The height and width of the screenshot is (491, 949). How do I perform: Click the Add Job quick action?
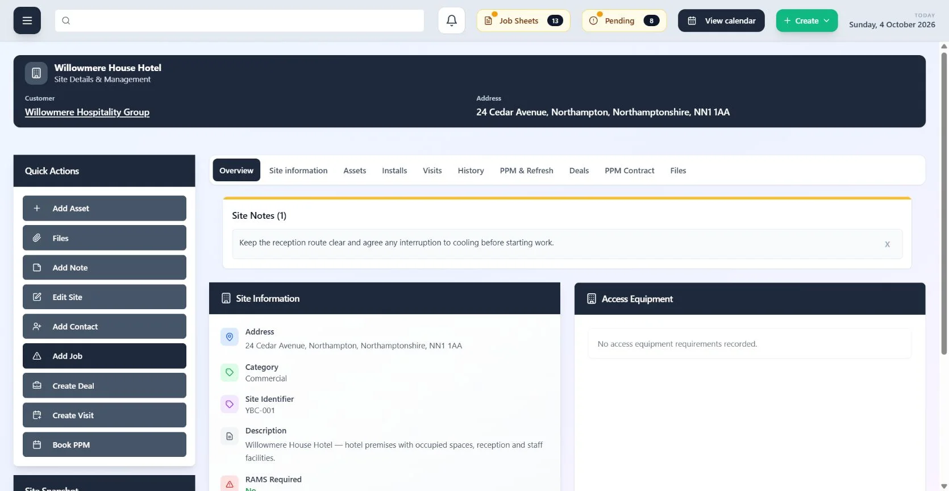pos(105,356)
